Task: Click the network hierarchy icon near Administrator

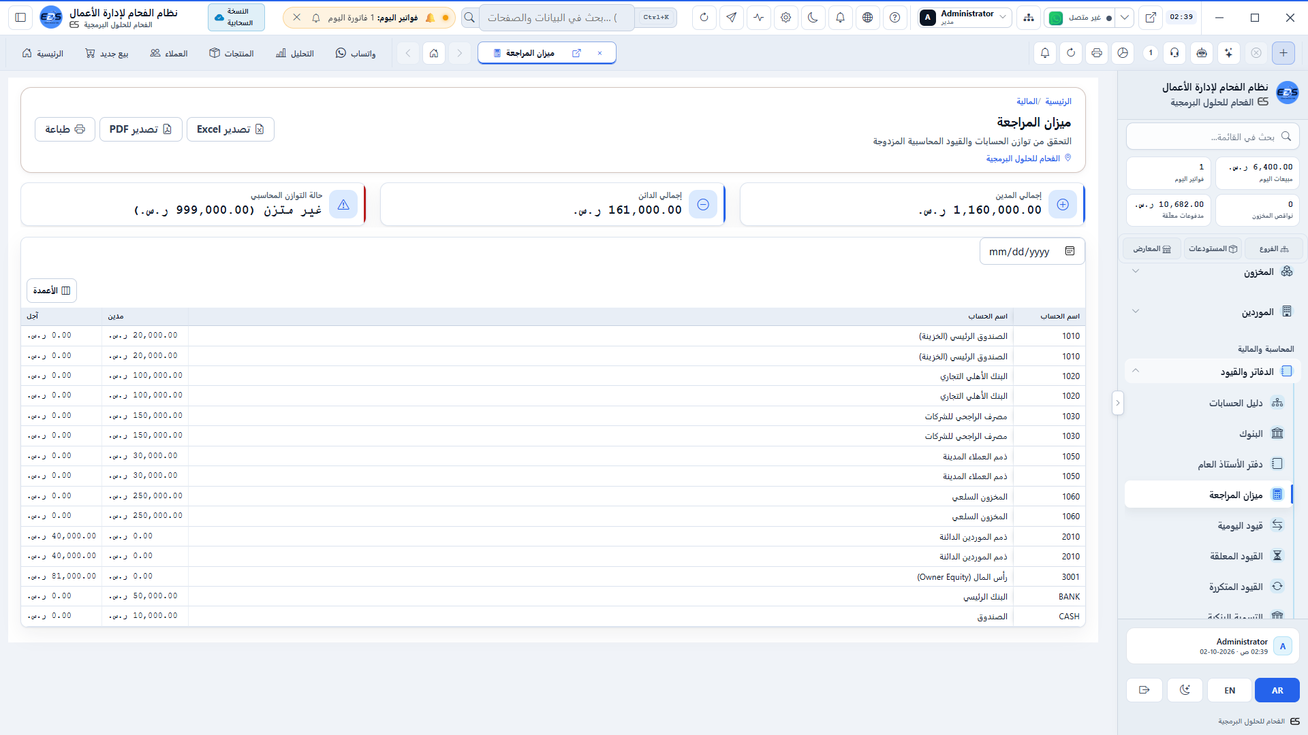Action: coord(1028,18)
